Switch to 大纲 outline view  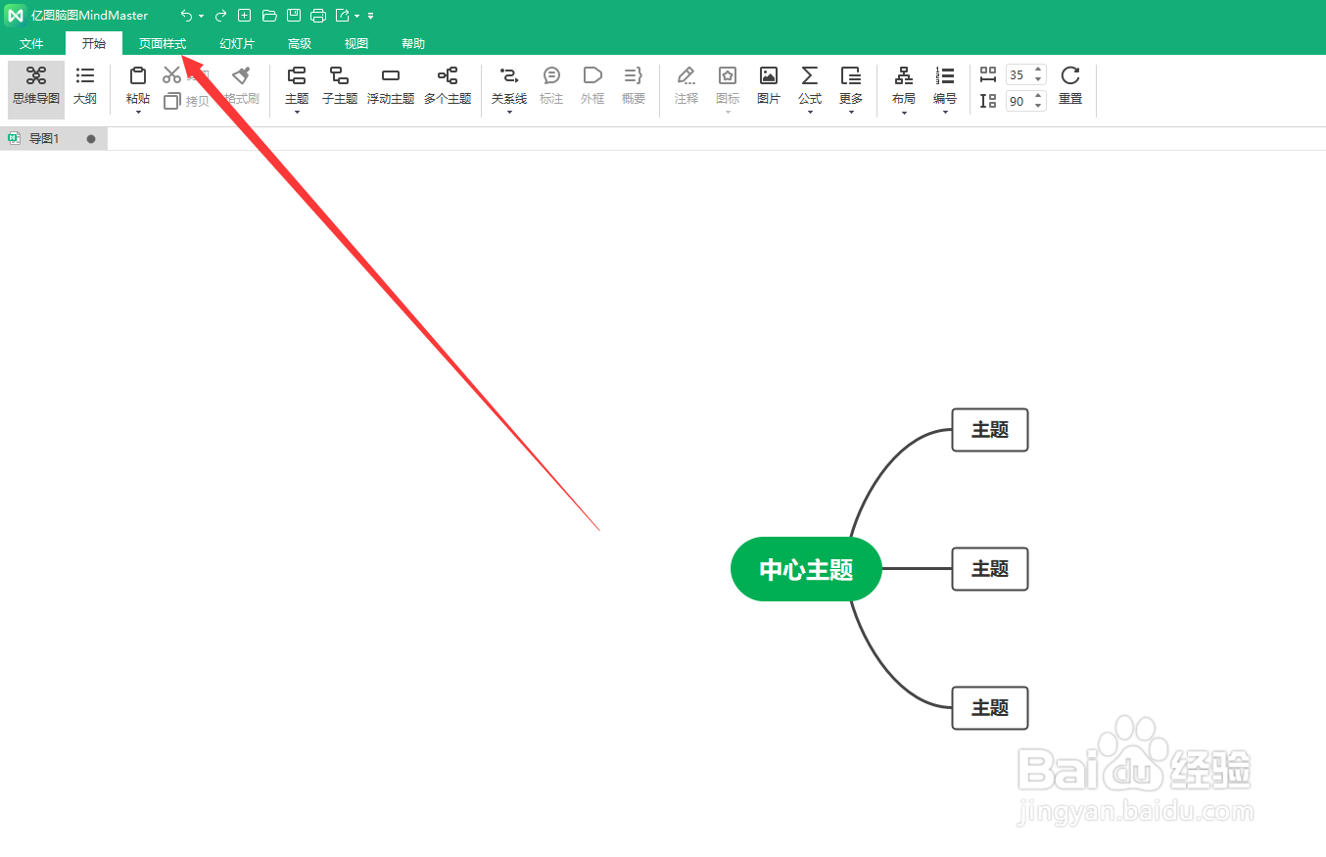85,85
